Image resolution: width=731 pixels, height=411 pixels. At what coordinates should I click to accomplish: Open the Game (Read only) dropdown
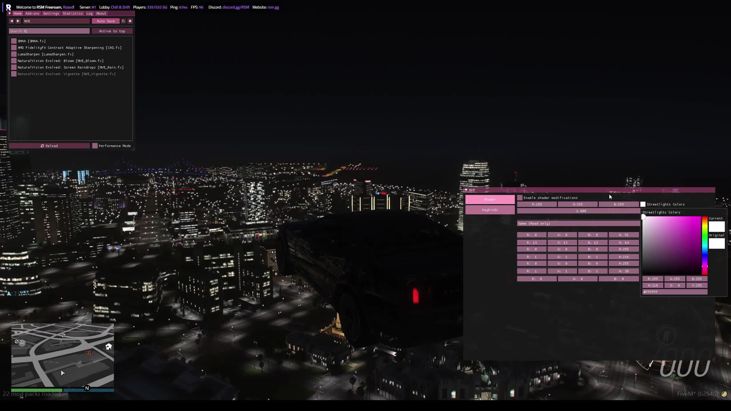tap(578, 223)
